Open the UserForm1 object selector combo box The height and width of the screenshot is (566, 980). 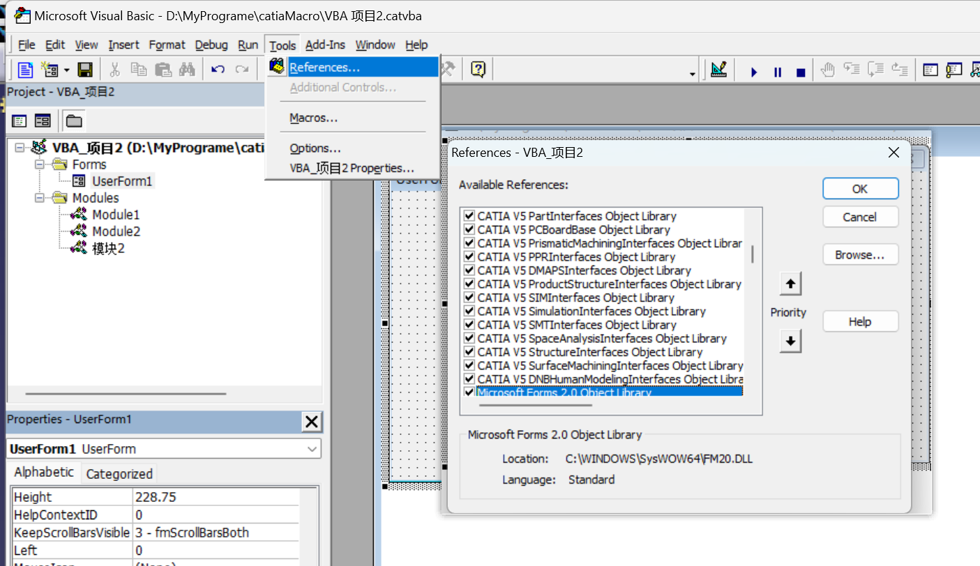tap(164, 449)
